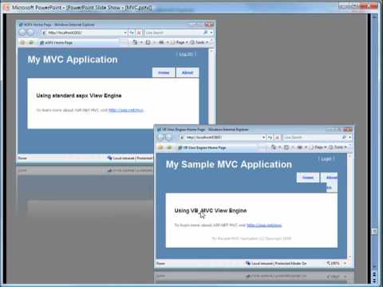Open address bar dropdown in VB View Engine window
This screenshot has height=287, width=383.
point(263,137)
